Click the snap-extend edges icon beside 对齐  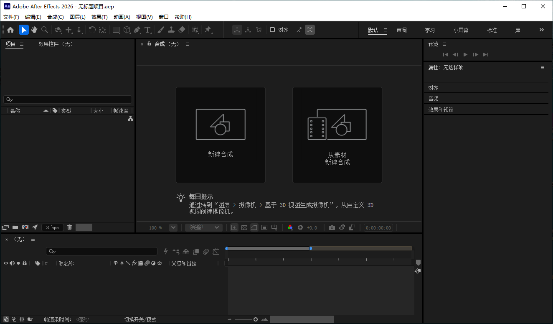click(x=299, y=30)
